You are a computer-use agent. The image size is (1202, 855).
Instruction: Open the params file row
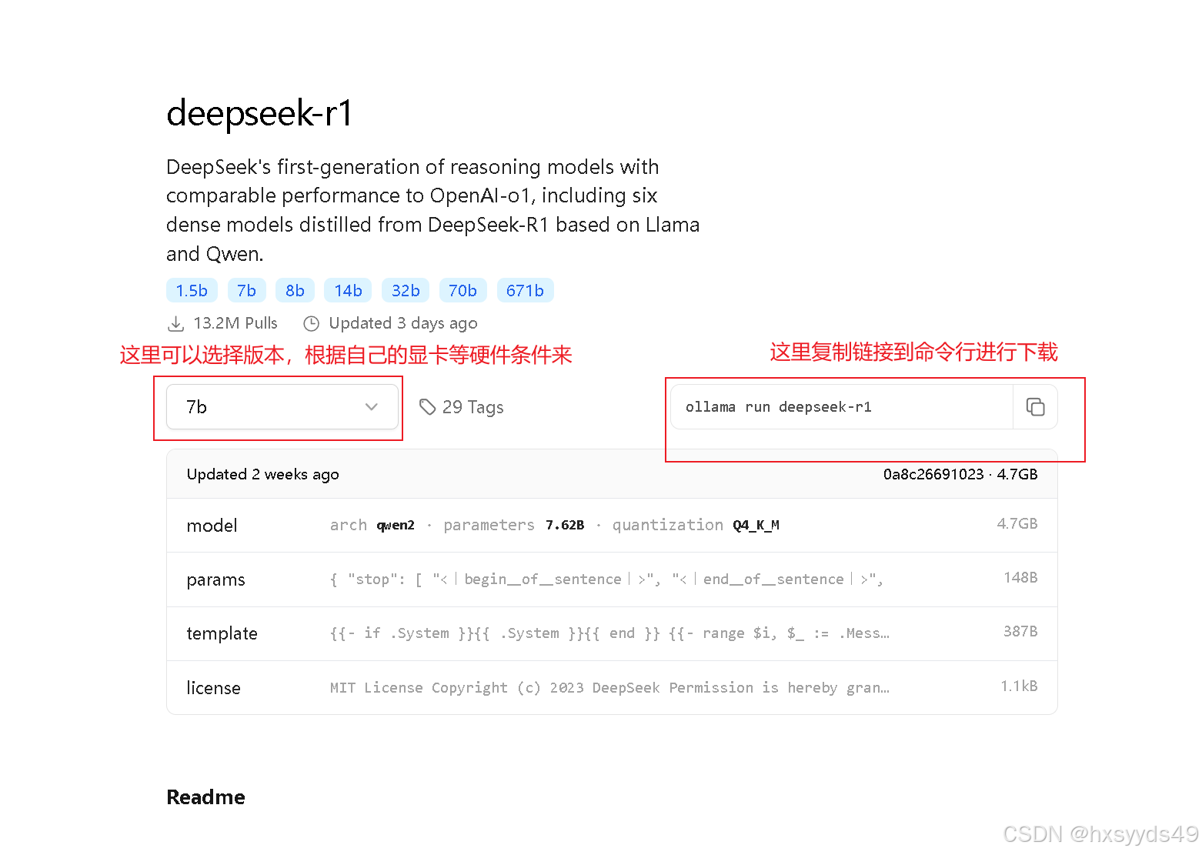pyautogui.click(x=612, y=579)
